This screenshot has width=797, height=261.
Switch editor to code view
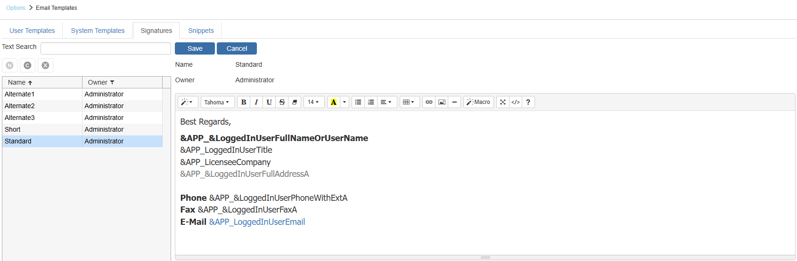click(516, 102)
